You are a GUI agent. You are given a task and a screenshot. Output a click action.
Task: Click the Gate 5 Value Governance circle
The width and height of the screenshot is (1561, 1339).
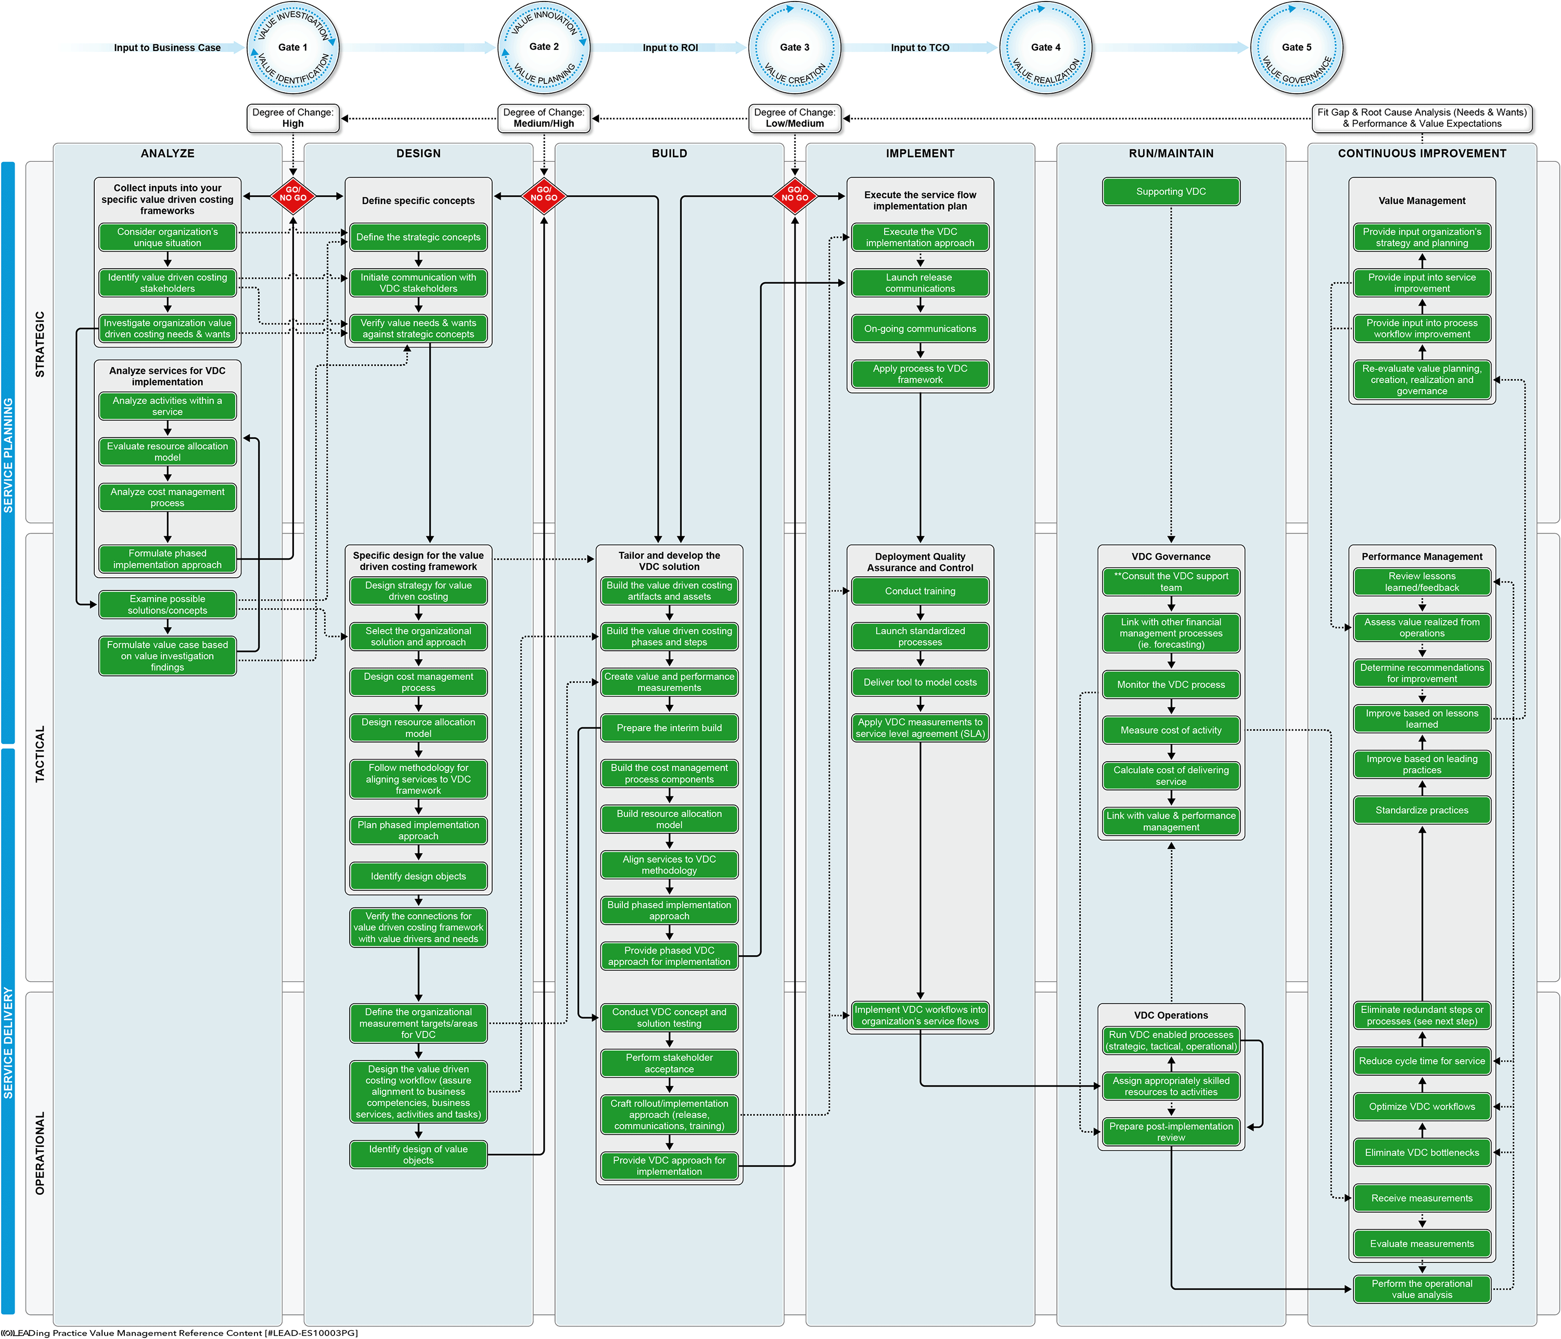tap(1297, 47)
